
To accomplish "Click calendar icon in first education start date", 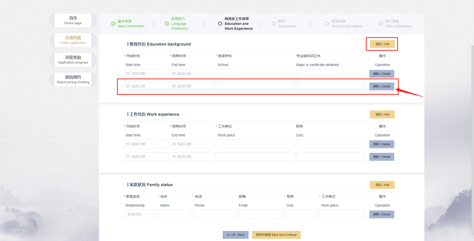I will click(x=128, y=74).
